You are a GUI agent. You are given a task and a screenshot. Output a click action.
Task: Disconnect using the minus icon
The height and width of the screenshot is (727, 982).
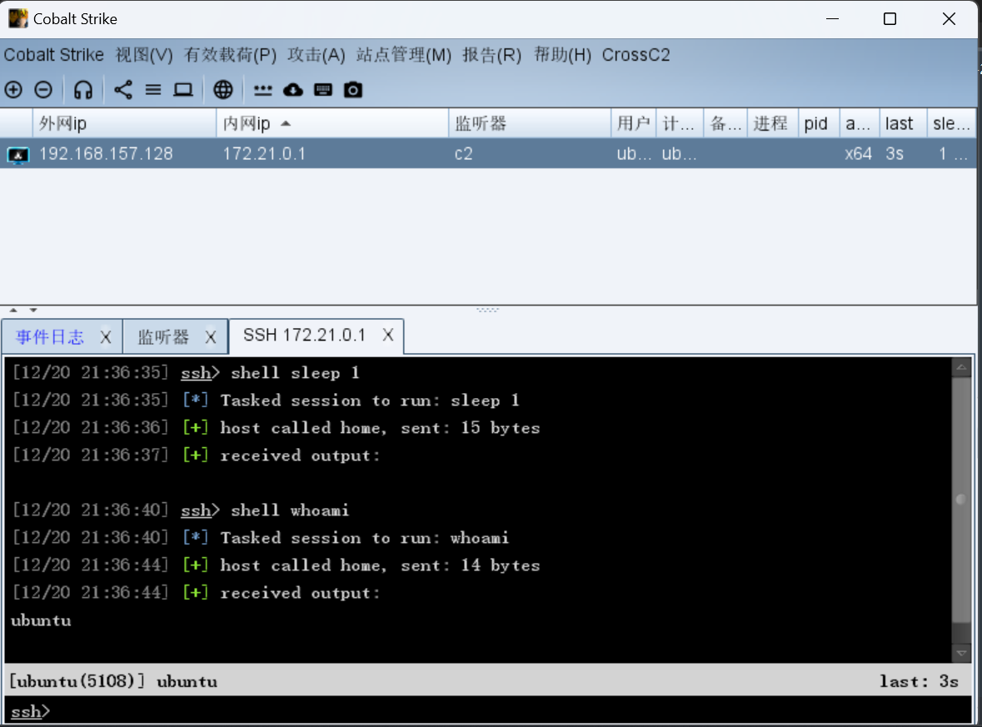coord(43,89)
